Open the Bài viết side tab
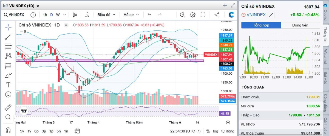The image size is (329, 136). [325, 78]
